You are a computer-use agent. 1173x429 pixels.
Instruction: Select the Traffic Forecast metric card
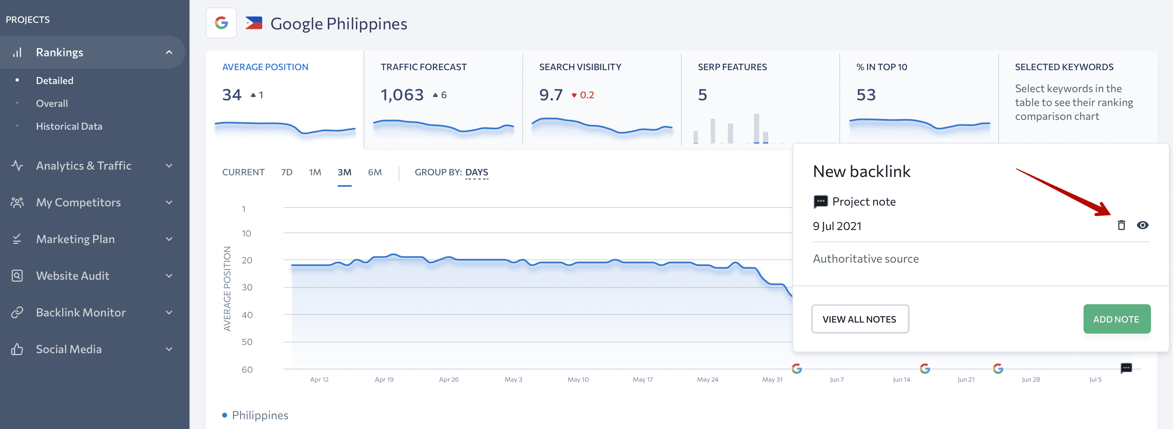pyautogui.click(x=443, y=100)
